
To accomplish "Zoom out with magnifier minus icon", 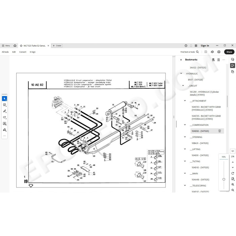I will point(233,190).
